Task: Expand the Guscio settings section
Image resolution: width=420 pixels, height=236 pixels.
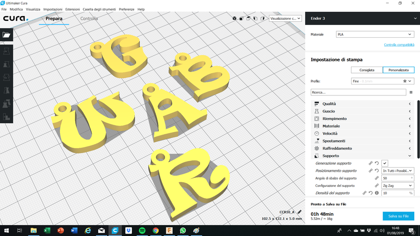Action: (x=363, y=111)
